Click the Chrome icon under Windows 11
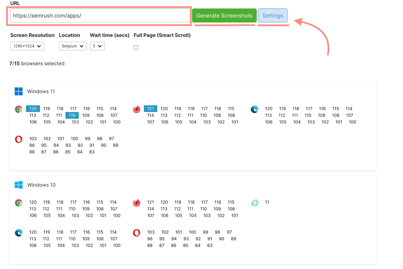Screen dimensions: 403x269 click(x=19, y=109)
